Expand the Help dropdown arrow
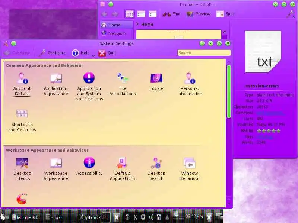Screen dimensions: 298x223 (93, 56)
